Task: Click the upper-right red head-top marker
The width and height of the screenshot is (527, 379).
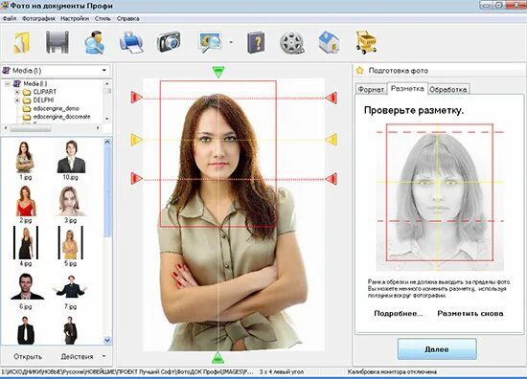Action: (x=332, y=98)
